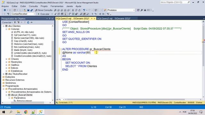The width and height of the screenshot is (205, 115).
Task: Click the Display Estimated Execution Plan icon
Action: 59,14
